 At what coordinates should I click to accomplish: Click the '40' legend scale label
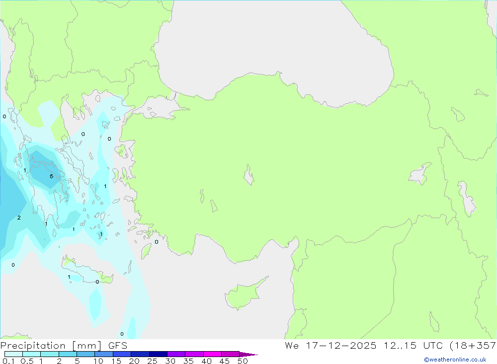207,361
